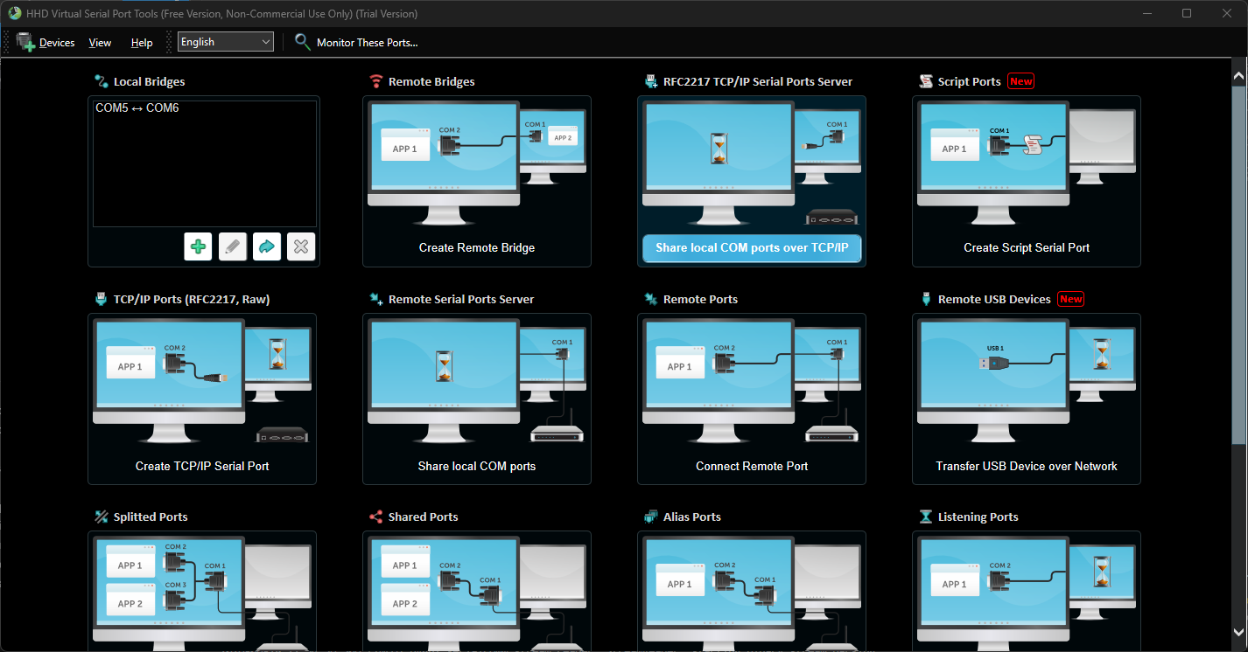Click the Local Bridges heading
This screenshot has width=1248, height=652.
pyautogui.click(x=150, y=81)
